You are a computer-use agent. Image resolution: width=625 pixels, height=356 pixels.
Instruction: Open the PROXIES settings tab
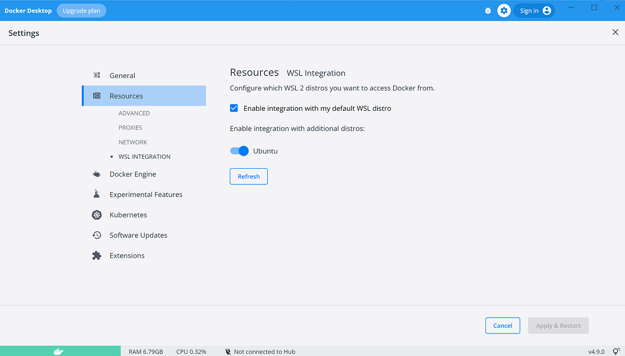coord(130,128)
